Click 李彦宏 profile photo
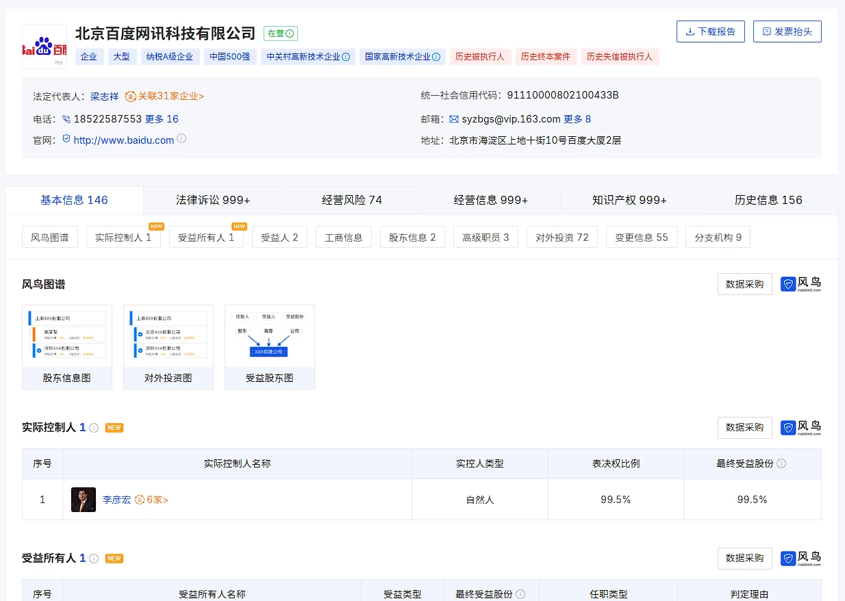 (84, 500)
